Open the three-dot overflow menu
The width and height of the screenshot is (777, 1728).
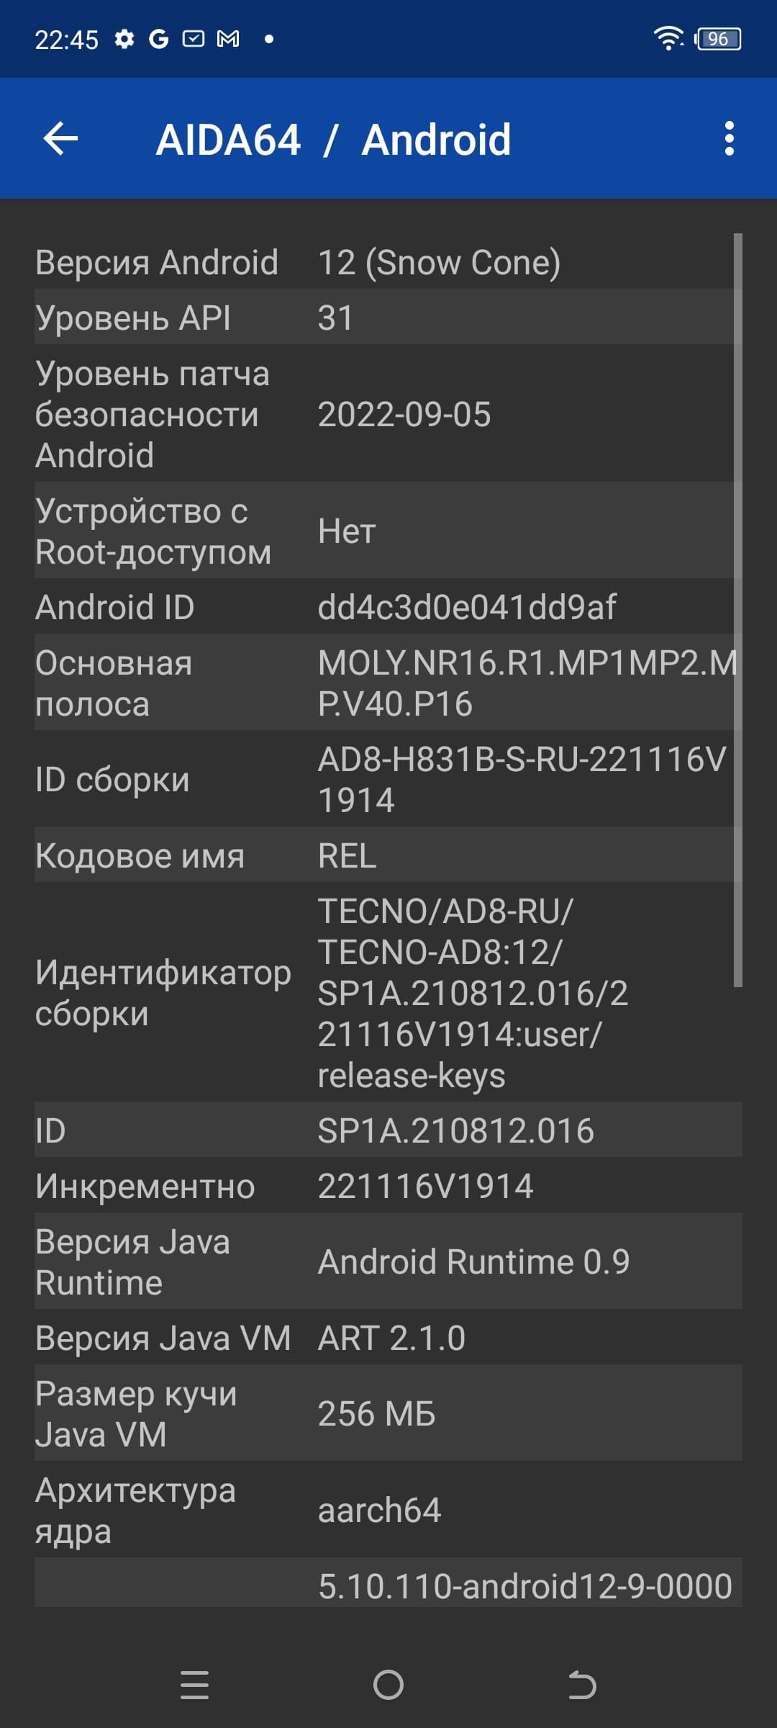point(729,138)
